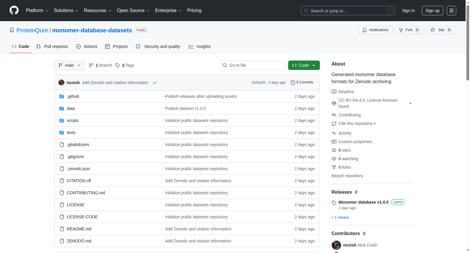This screenshot has height=253, width=470.
Task: Click the Notifications bell icon
Action: [365, 30]
